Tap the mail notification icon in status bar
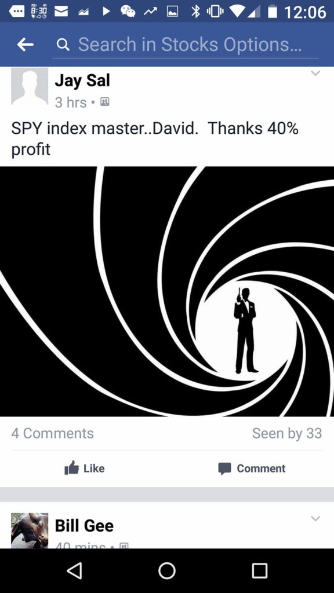The width and height of the screenshot is (334, 593). tap(61, 12)
